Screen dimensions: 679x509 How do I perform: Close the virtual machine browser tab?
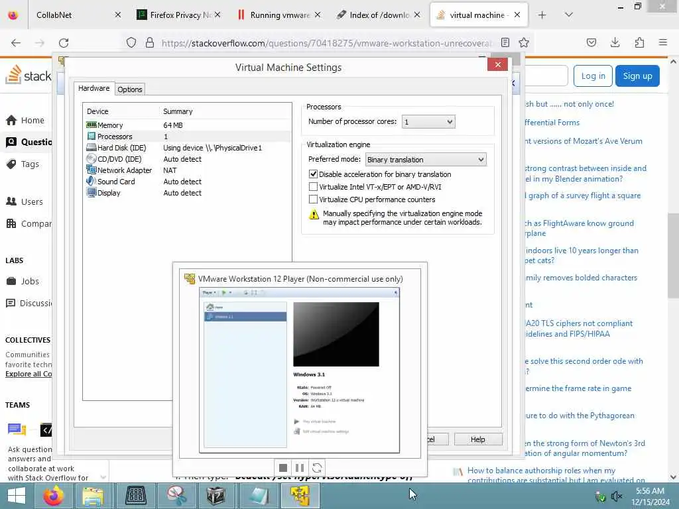pos(517,15)
